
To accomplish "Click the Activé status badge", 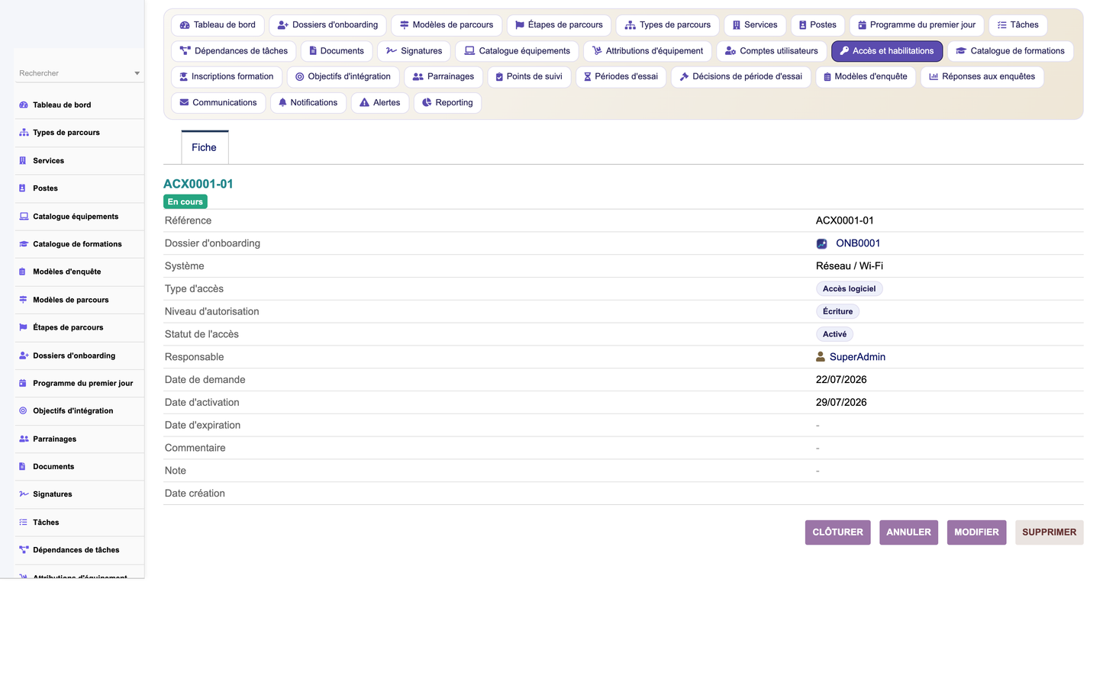I will (x=834, y=335).
